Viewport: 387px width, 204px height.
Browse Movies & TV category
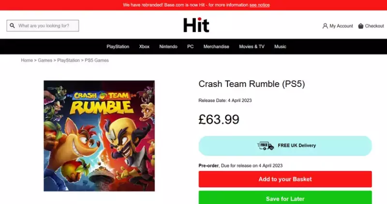[x=252, y=46]
